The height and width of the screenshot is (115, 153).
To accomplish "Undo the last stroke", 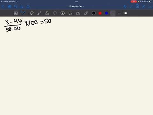I will [125, 6].
